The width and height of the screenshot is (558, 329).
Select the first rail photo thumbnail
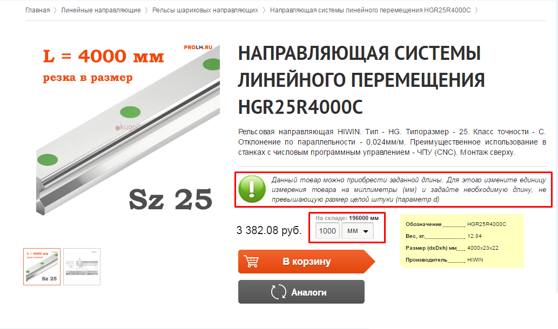tap(42, 267)
